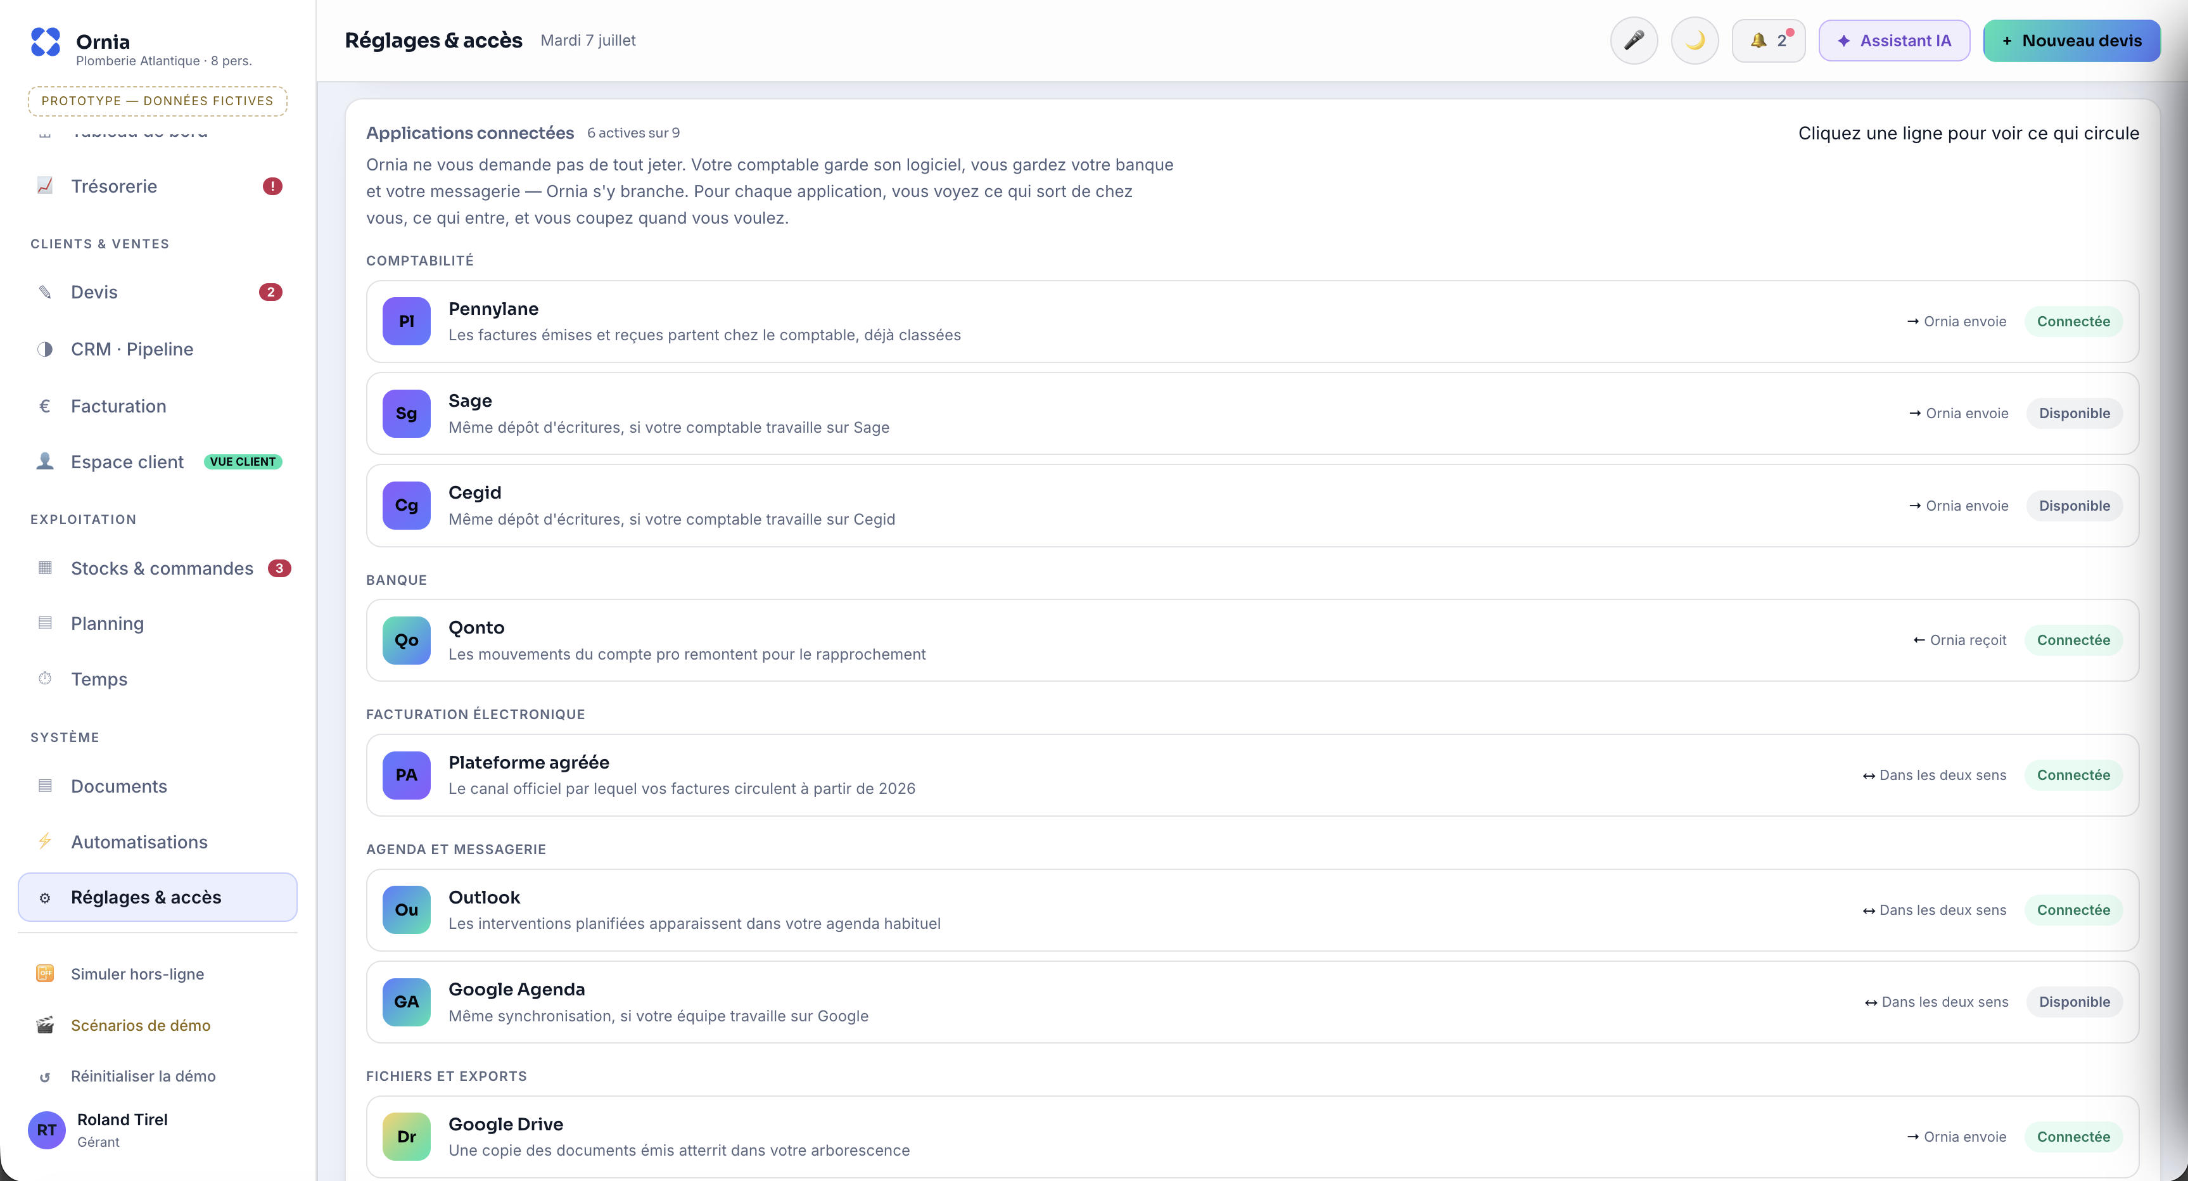Click Google Agenda Disponible status pill
This screenshot has width=2188, height=1181.
(2074, 1002)
